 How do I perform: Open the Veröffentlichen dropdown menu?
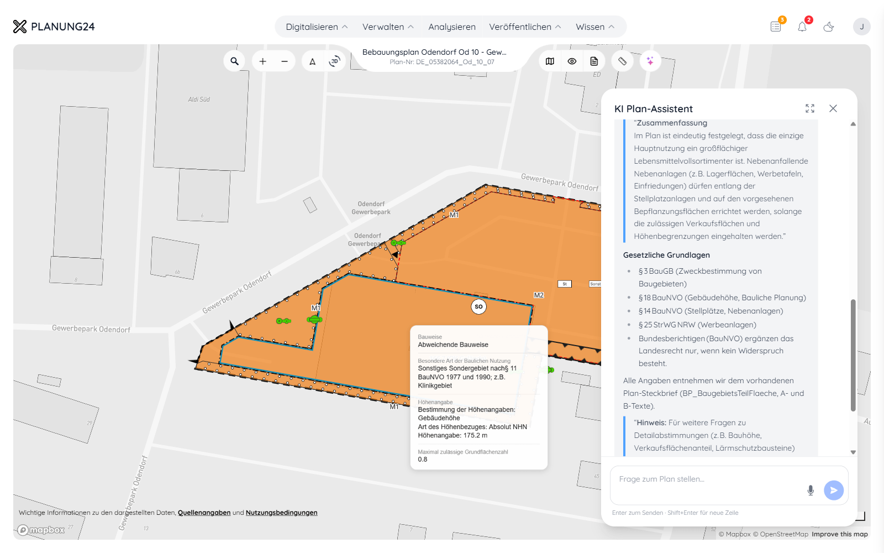coord(525,27)
